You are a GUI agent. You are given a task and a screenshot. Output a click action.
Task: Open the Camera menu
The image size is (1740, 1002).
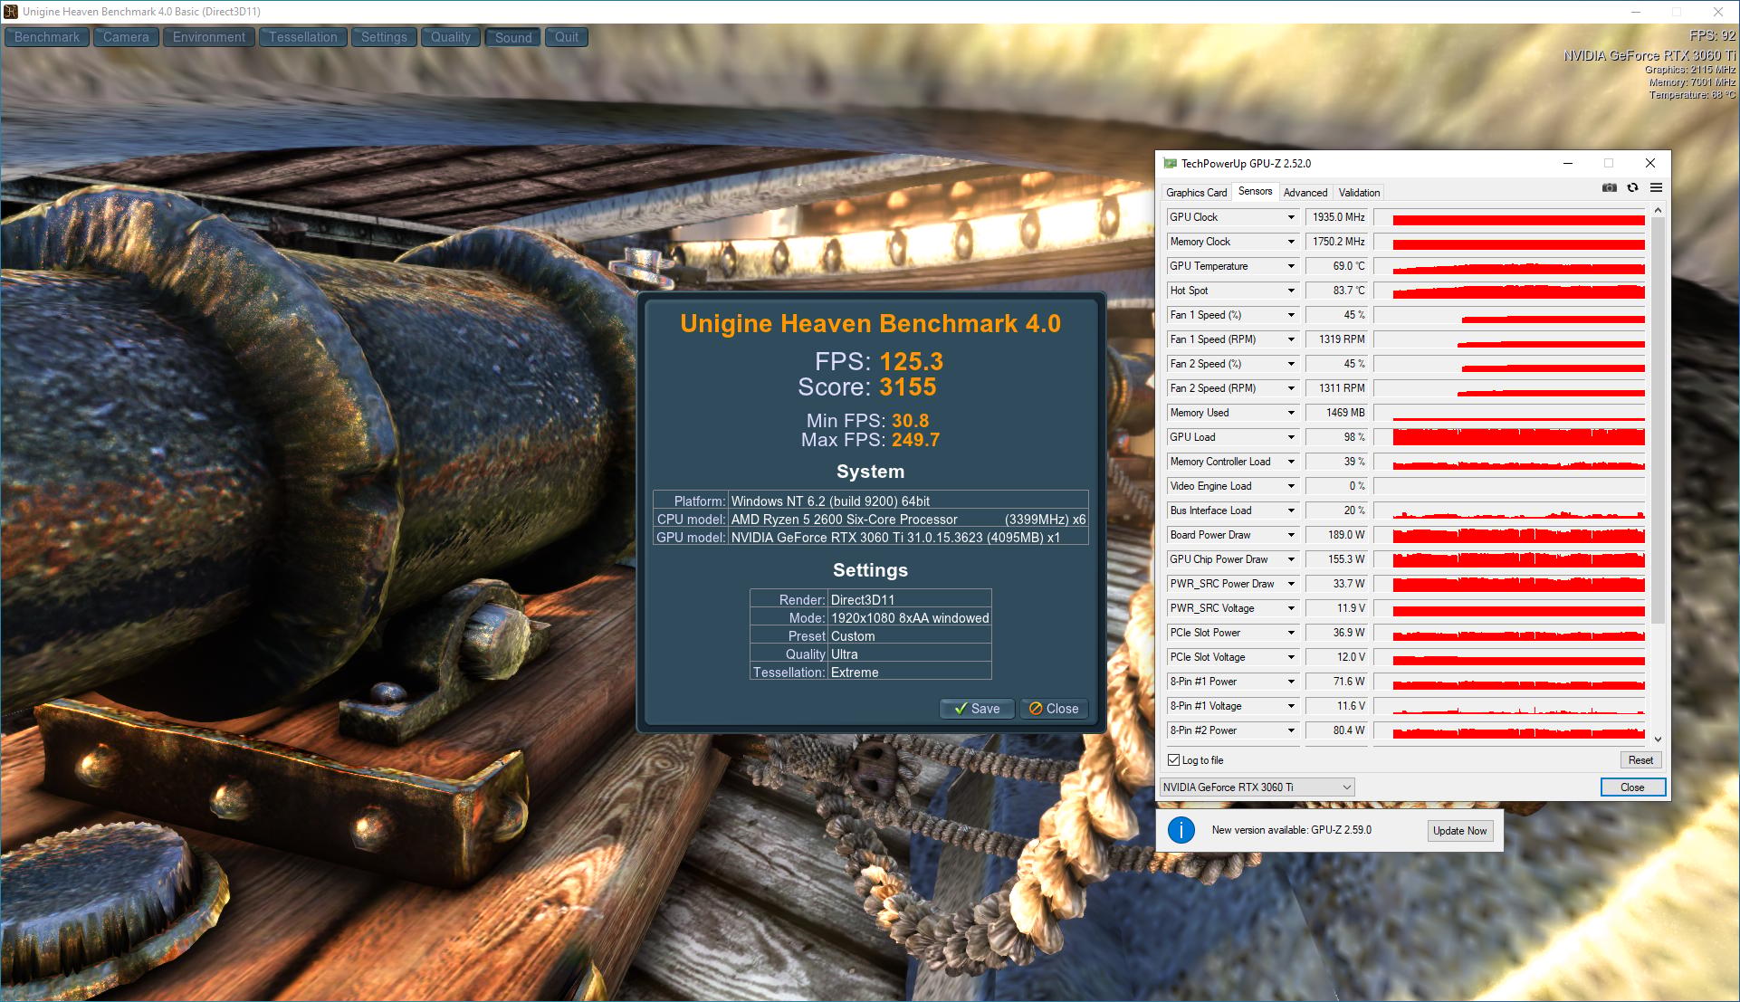[x=126, y=37]
